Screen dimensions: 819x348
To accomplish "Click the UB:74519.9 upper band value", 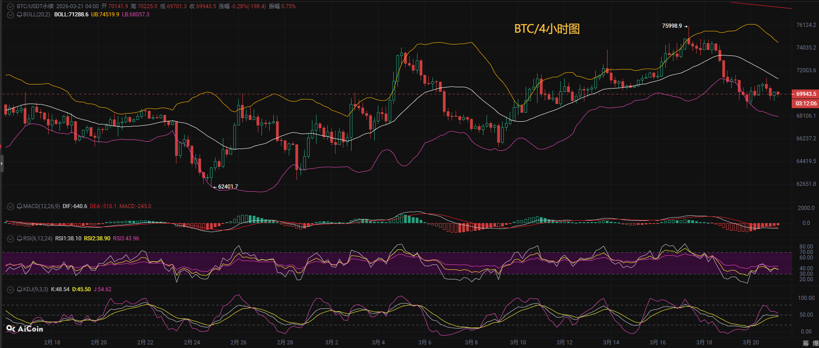I will point(105,15).
